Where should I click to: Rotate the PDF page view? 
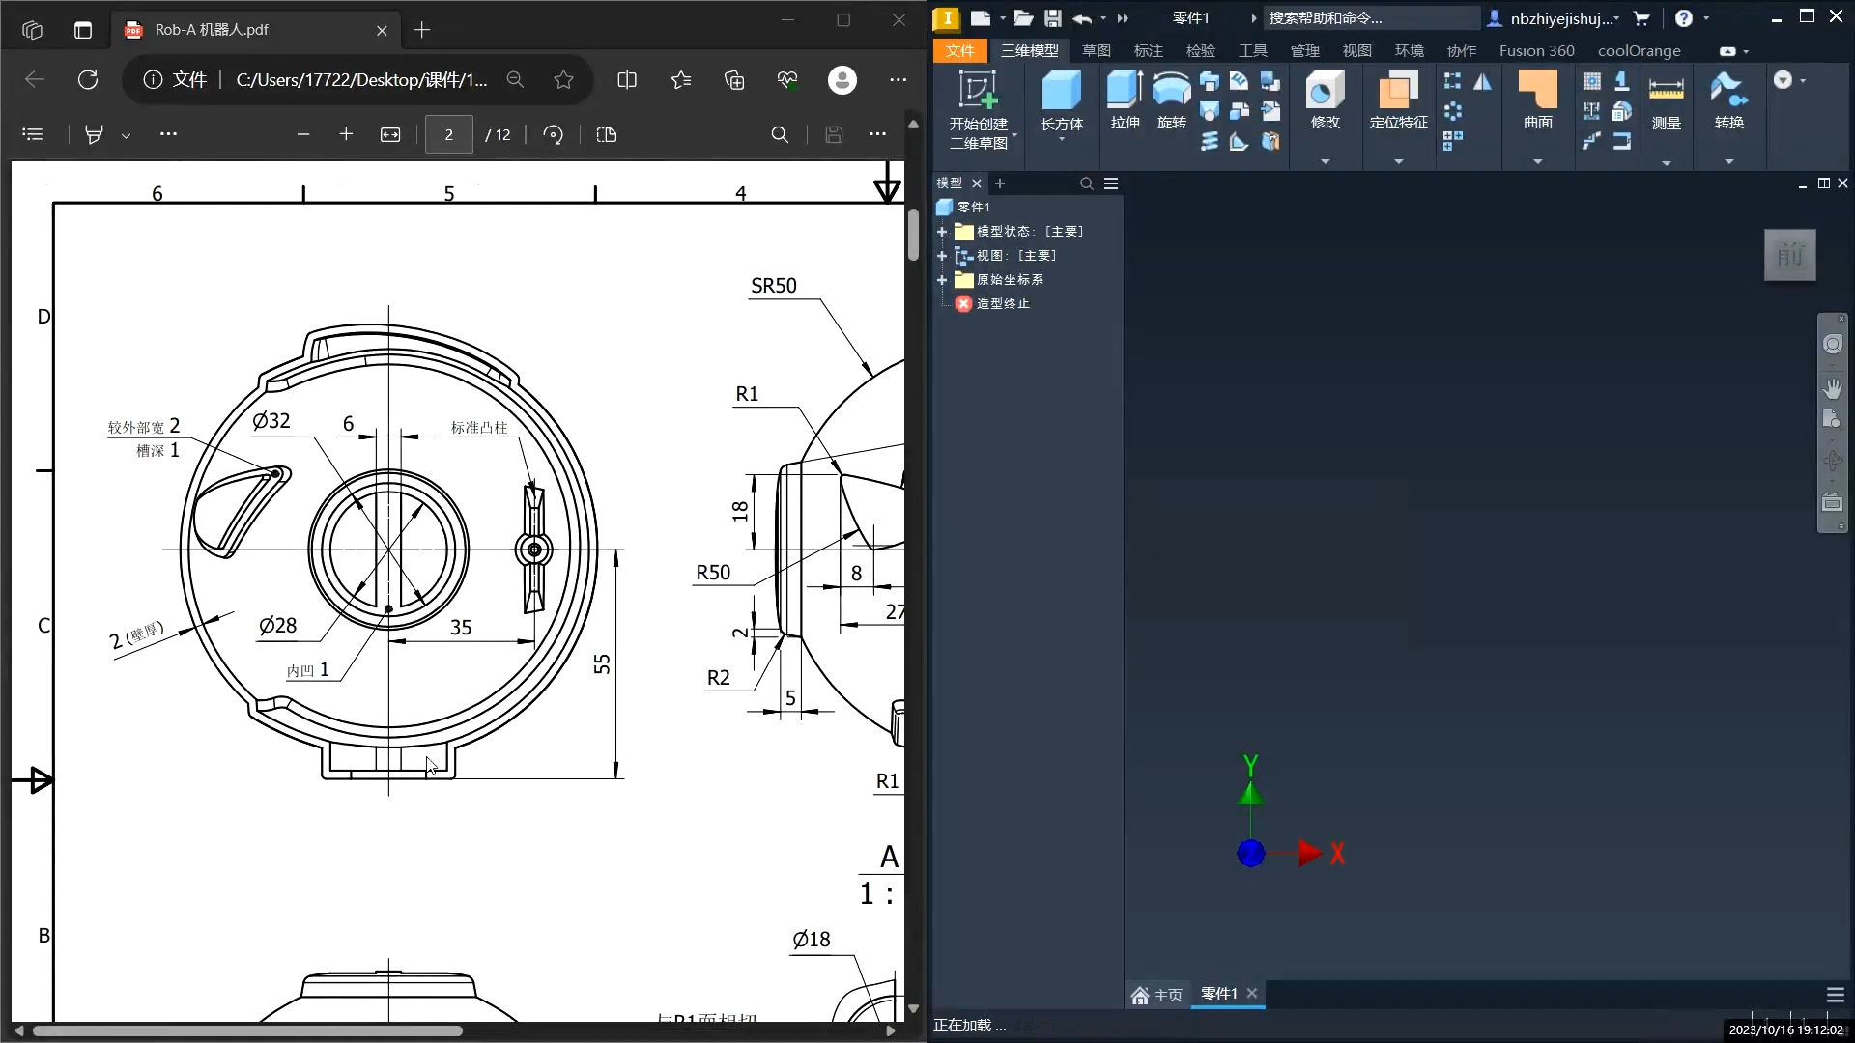(x=554, y=135)
